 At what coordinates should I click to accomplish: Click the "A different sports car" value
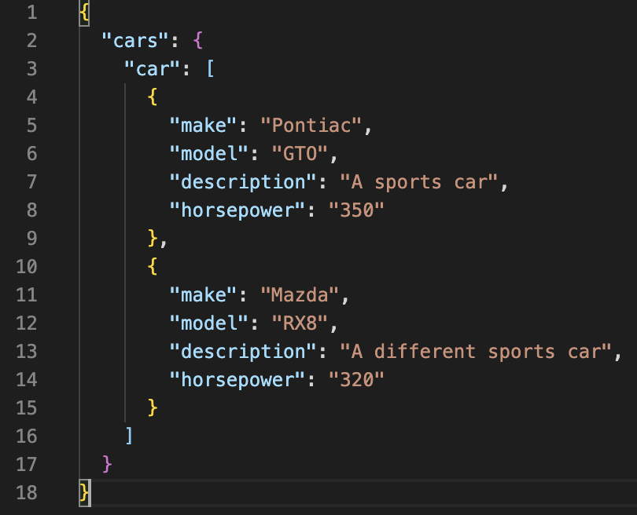click(x=476, y=351)
